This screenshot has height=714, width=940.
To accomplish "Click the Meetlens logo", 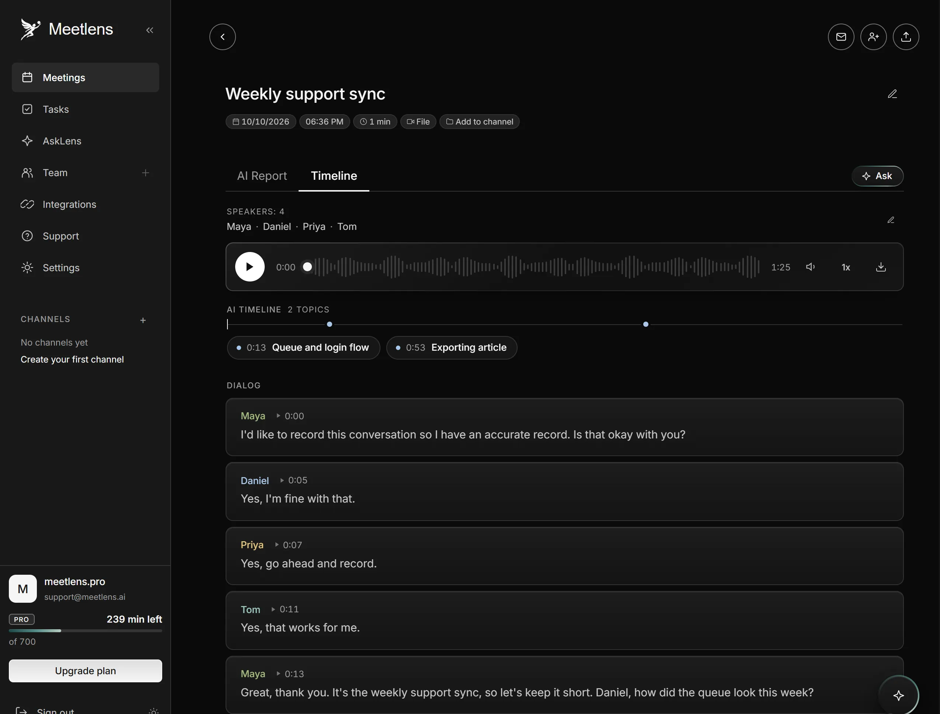I will tap(67, 29).
